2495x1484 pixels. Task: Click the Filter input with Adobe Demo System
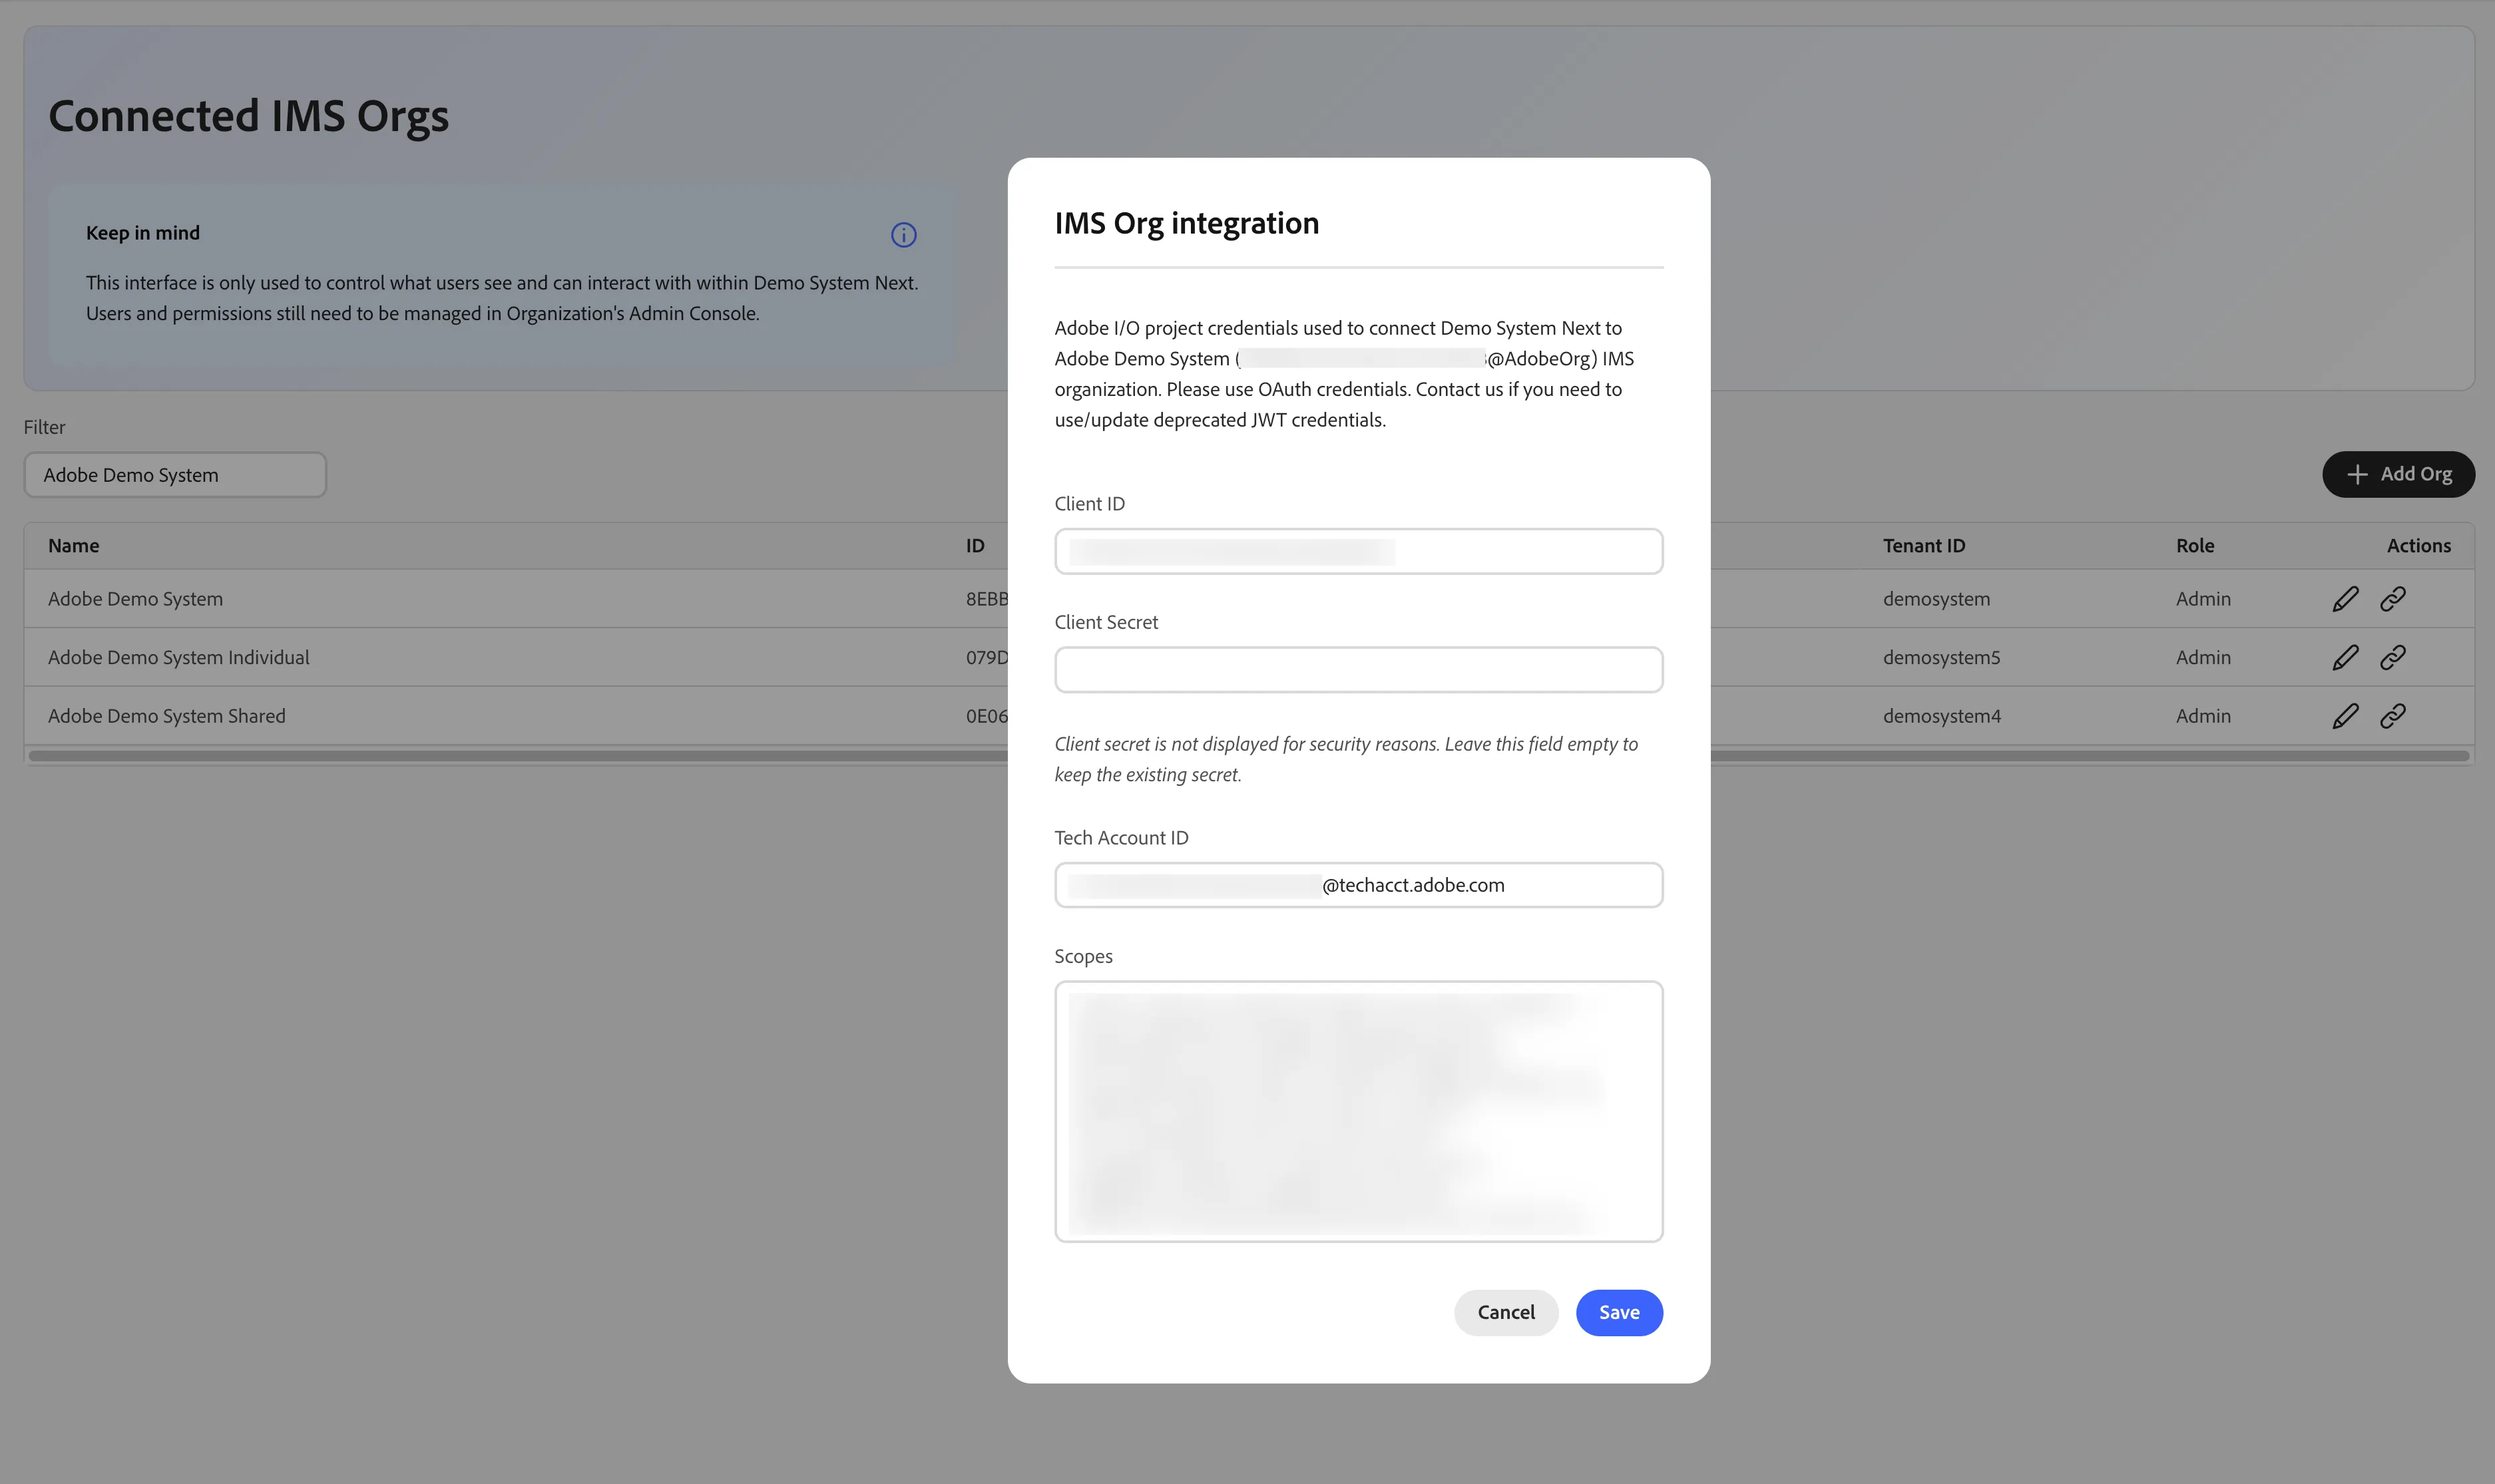[175, 475]
